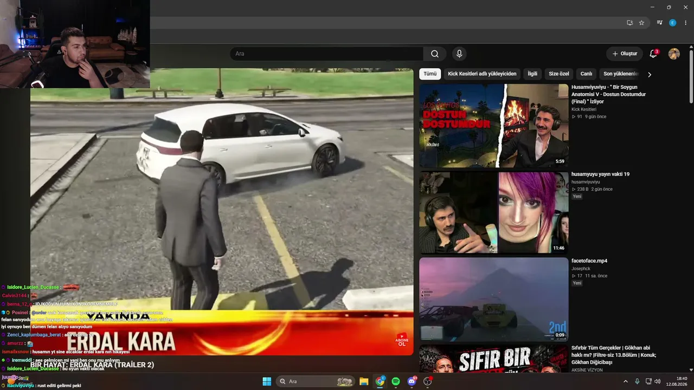Screen dimensions: 694x390
Task: Open the Husamviyuviyu Bir Soygun Anatomisi video title
Action: point(608,94)
